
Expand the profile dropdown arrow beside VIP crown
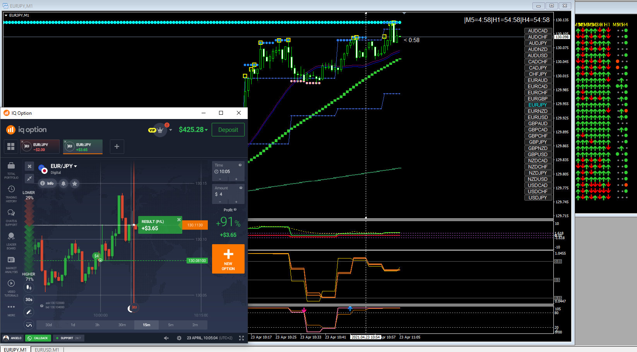[x=171, y=130]
